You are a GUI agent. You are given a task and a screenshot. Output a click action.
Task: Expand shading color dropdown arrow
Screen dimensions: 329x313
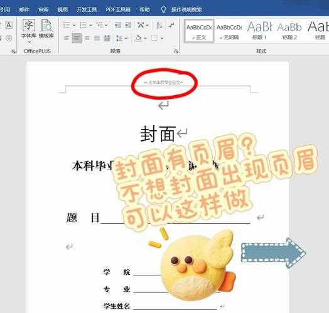[x=145, y=38]
